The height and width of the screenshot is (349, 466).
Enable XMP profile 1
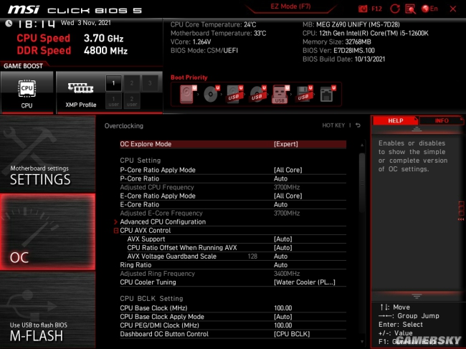(113, 83)
